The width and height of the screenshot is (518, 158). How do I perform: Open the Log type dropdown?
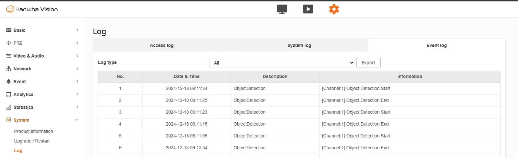tap(282, 63)
